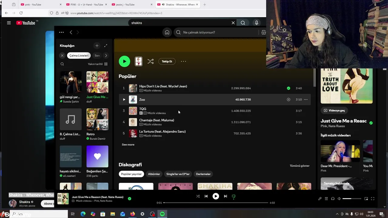Click the YouTube search magnifier button
The image size is (388, 218).
243,23
